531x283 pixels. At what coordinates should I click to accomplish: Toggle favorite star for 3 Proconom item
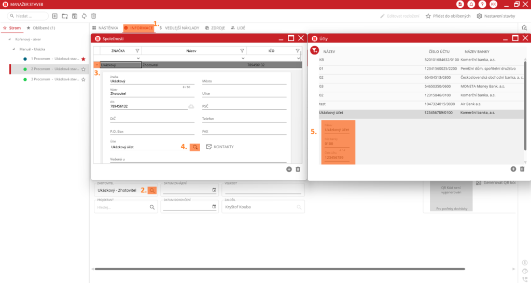83,79
